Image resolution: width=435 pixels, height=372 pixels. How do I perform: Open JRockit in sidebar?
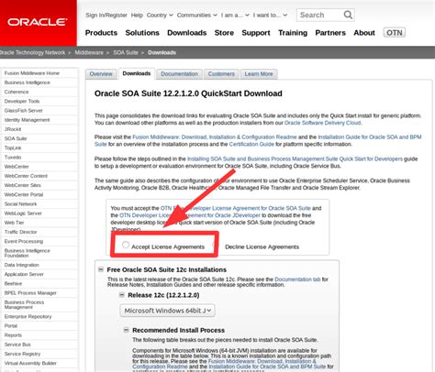pyautogui.click(x=13, y=129)
